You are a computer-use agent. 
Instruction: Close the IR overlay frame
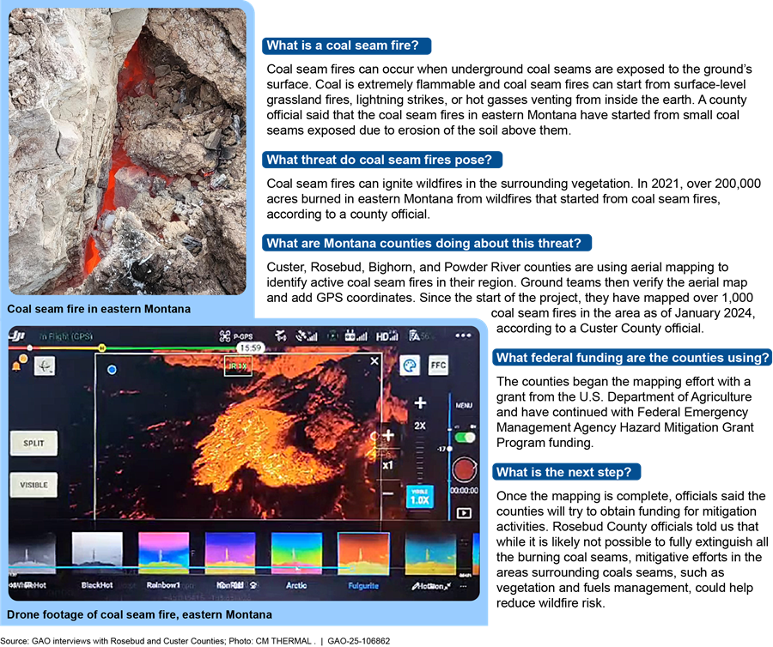[x=374, y=362]
